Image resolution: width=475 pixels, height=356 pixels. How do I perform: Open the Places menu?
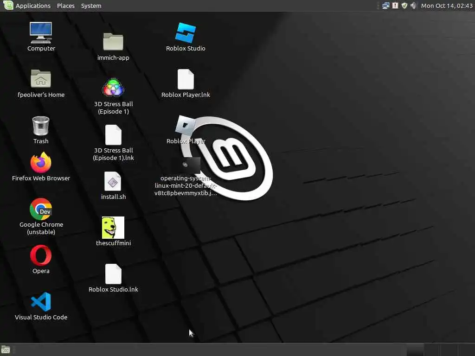click(x=66, y=6)
